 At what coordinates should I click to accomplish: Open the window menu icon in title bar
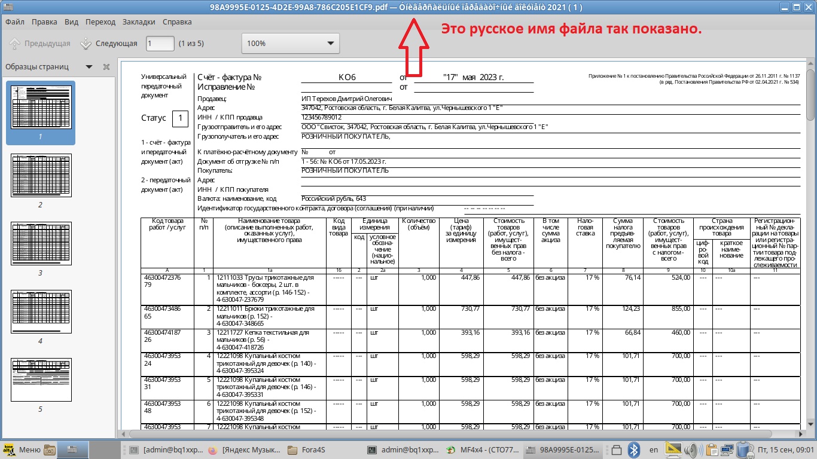click(x=8, y=8)
